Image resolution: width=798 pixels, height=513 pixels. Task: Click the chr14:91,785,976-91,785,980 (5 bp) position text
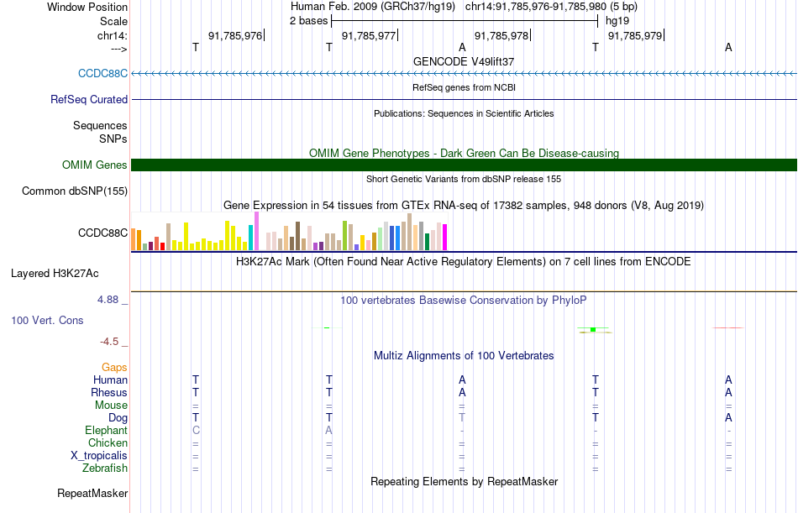pyautogui.click(x=551, y=7)
